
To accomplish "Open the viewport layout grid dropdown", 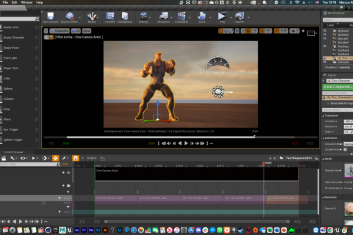I will (312, 33).
